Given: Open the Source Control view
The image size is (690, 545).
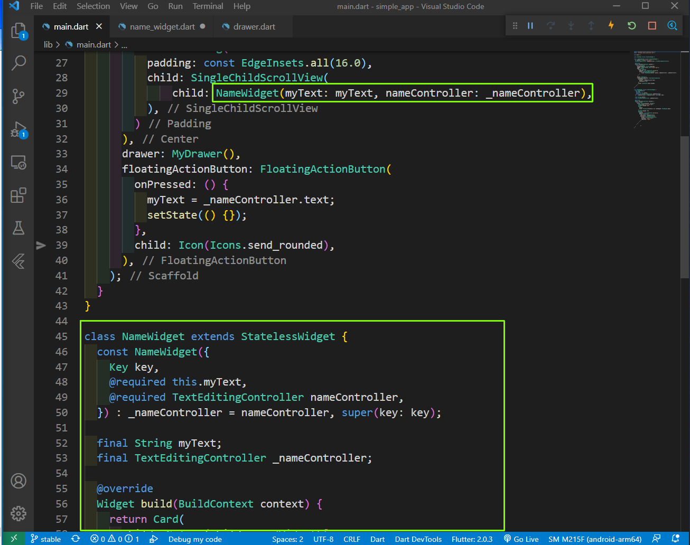Looking at the screenshot, I should 18,96.
